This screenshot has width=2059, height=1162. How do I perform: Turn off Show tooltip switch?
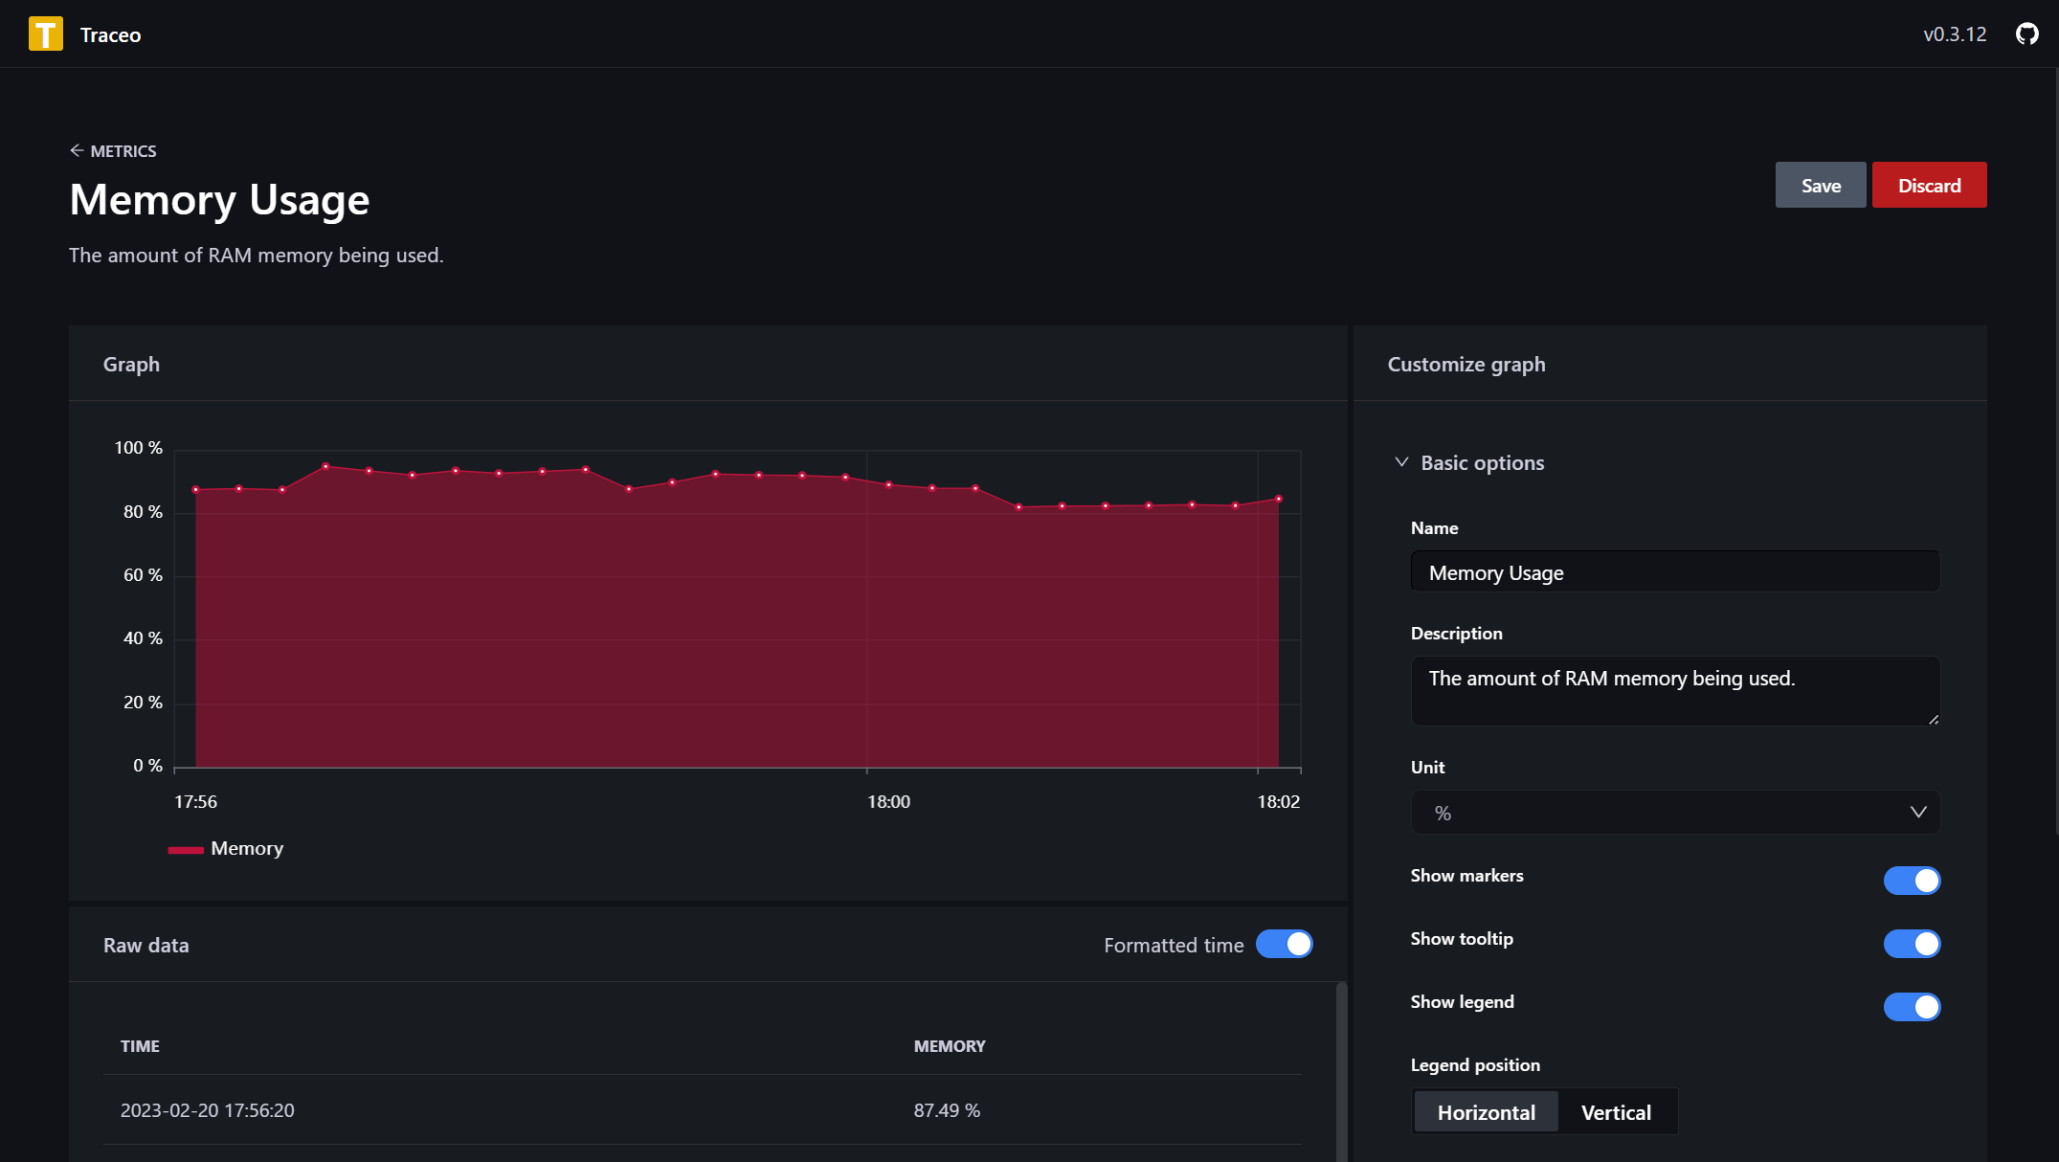(1911, 944)
